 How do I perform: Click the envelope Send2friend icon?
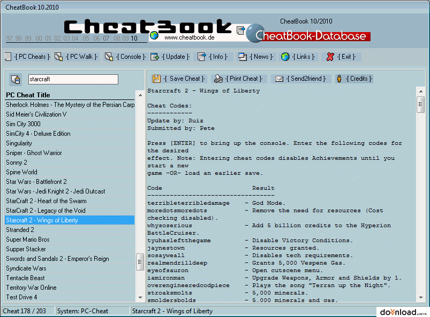click(x=279, y=79)
